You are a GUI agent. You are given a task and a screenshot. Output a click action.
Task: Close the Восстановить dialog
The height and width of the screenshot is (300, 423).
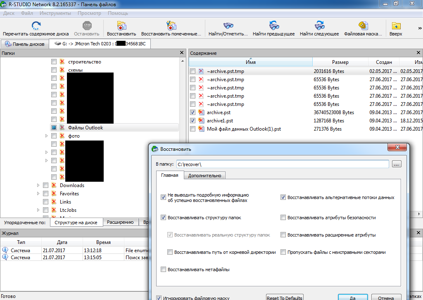click(x=397, y=147)
